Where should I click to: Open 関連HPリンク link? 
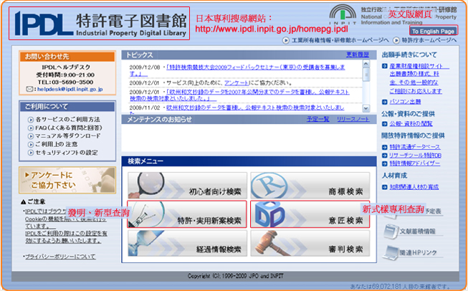pyautogui.click(x=418, y=252)
